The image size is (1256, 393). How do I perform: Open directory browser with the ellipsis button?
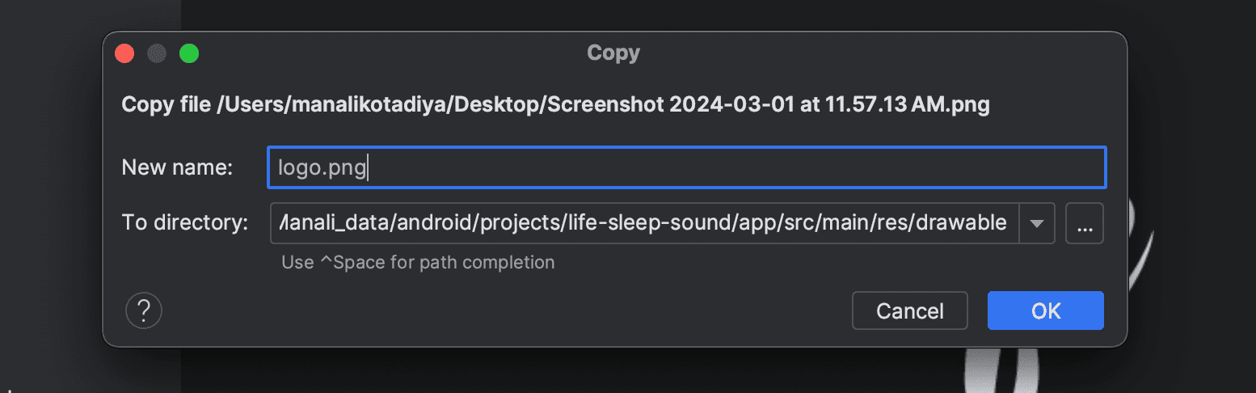click(1085, 223)
